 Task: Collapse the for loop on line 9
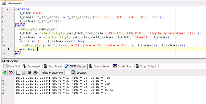[x=13, y=41]
